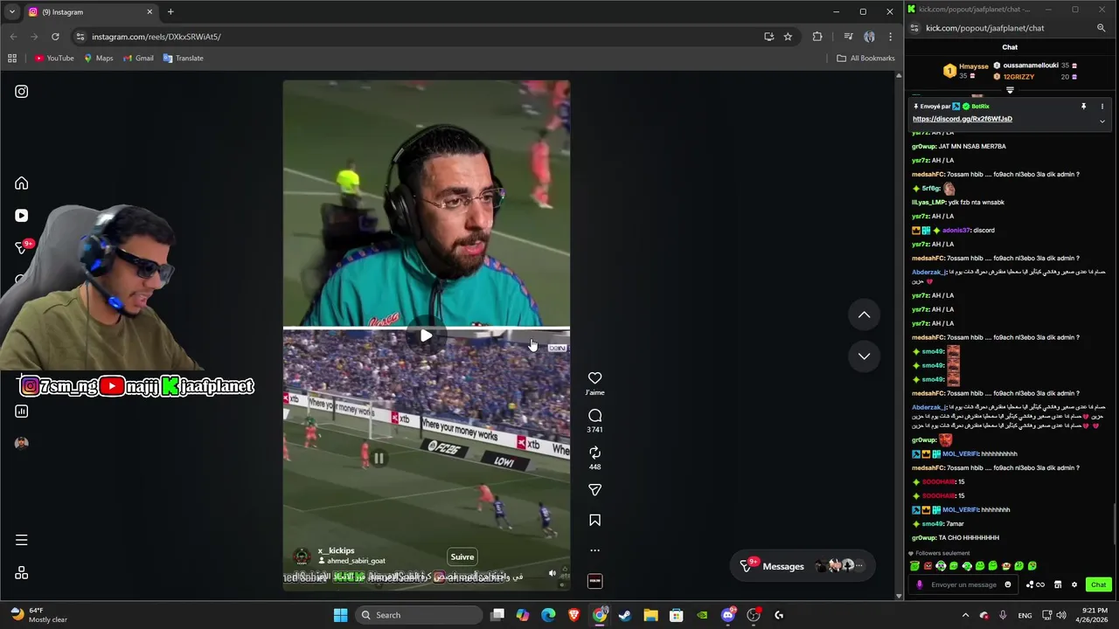The width and height of the screenshot is (1119, 629).
Task: Unpin the pinned message with the pin icon
Action: tap(1083, 107)
